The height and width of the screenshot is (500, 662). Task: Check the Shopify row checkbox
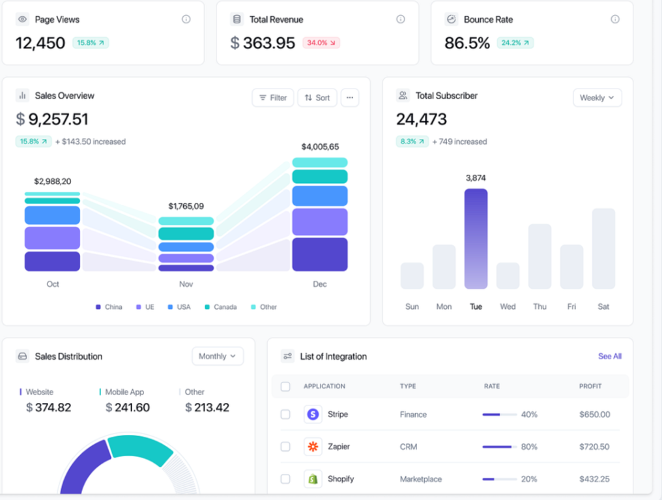pyautogui.click(x=285, y=479)
